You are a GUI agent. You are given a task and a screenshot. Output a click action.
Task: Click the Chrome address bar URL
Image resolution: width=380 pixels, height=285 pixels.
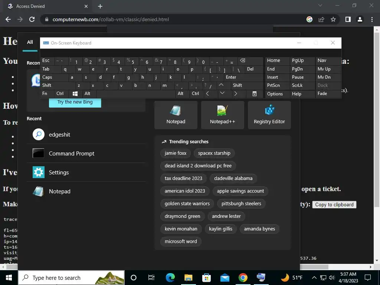point(111,19)
